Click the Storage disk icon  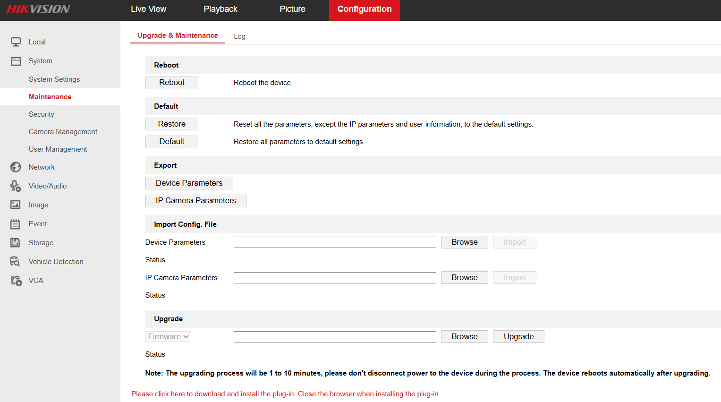(x=16, y=243)
